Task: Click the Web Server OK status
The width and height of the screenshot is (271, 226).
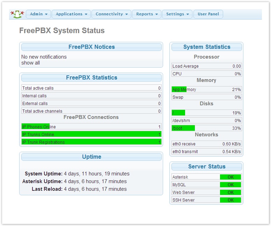Action: click(230, 193)
